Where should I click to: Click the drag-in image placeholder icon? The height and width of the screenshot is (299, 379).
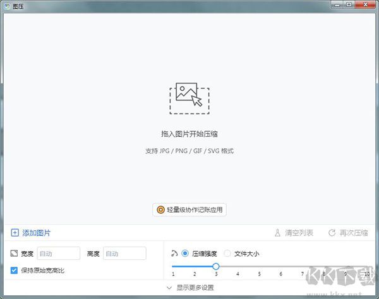(189, 97)
